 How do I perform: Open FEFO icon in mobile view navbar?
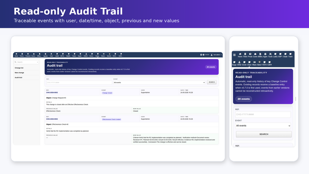click(x=264, y=63)
